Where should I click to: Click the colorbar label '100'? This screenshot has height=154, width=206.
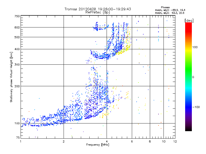point(195,47)
